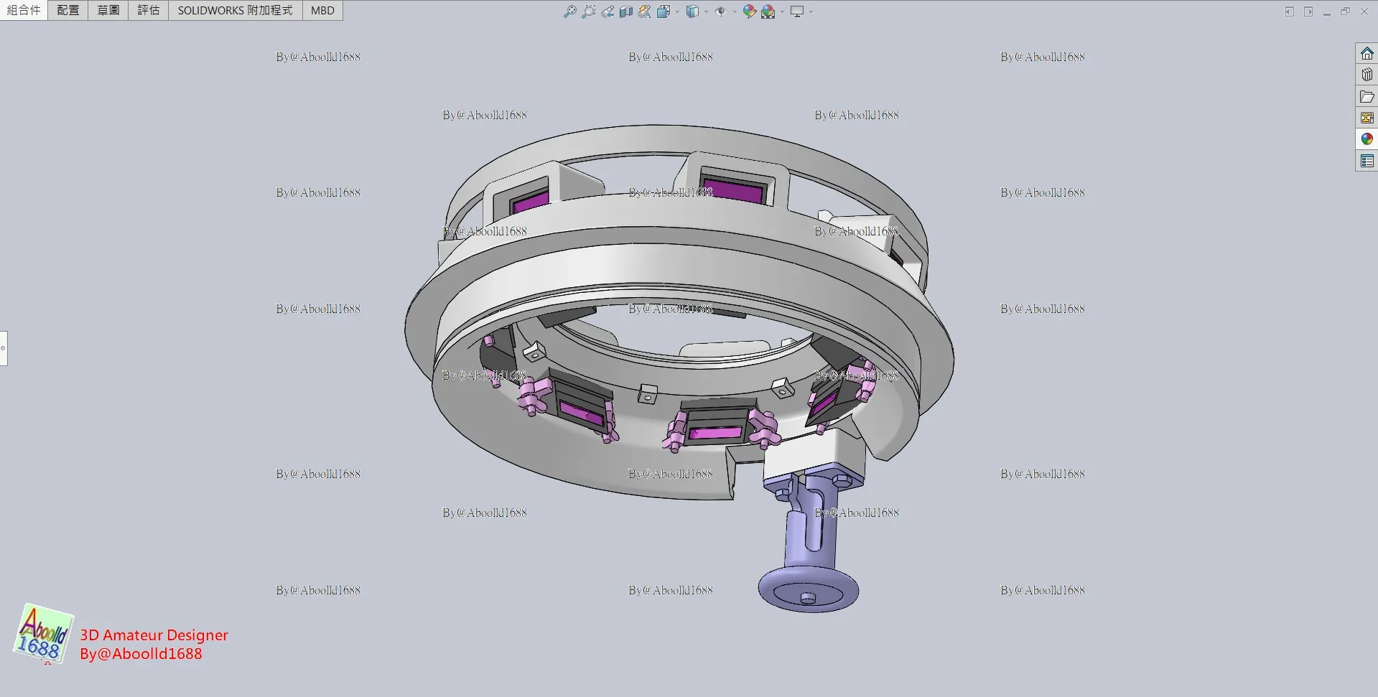Switch to the 配置 tab
Screen dimensions: 1378x697
[68, 10]
